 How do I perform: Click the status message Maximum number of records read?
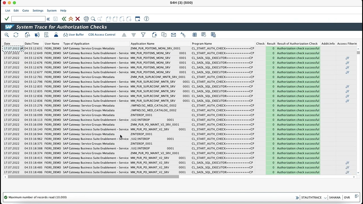point(38,197)
